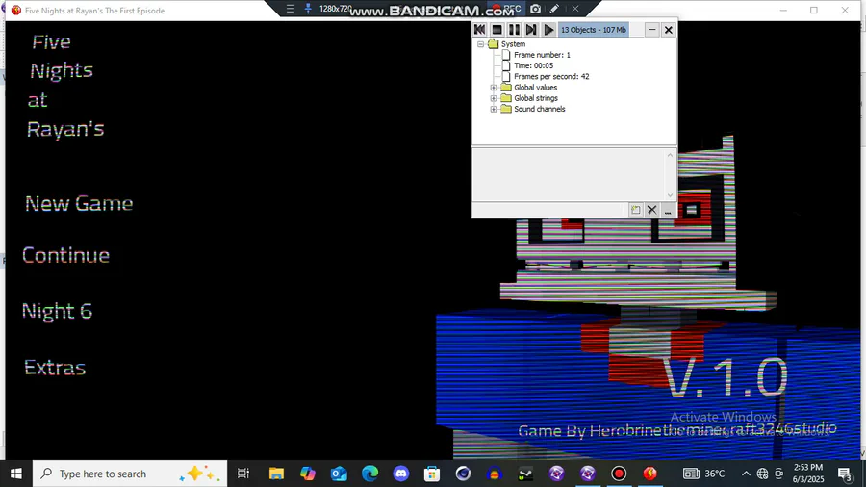Show hidden system tray icons

click(x=746, y=474)
